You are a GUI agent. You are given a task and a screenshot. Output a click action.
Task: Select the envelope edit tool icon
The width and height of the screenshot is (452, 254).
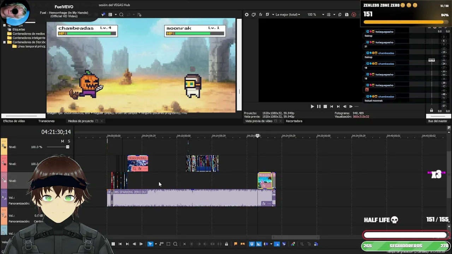[161, 244]
